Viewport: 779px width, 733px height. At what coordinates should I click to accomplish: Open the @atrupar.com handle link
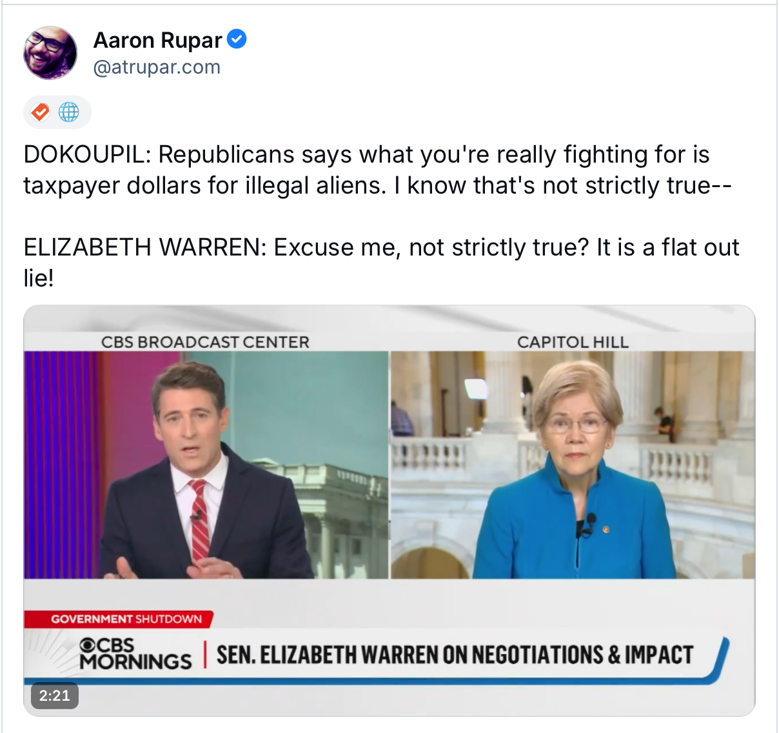click(x=157, y=67)
